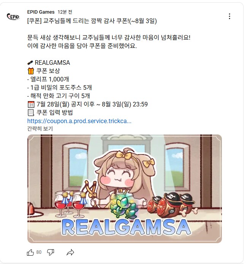
Task: Dislike the post with thumbs-down icon
Action: click(x=51, y=252)
